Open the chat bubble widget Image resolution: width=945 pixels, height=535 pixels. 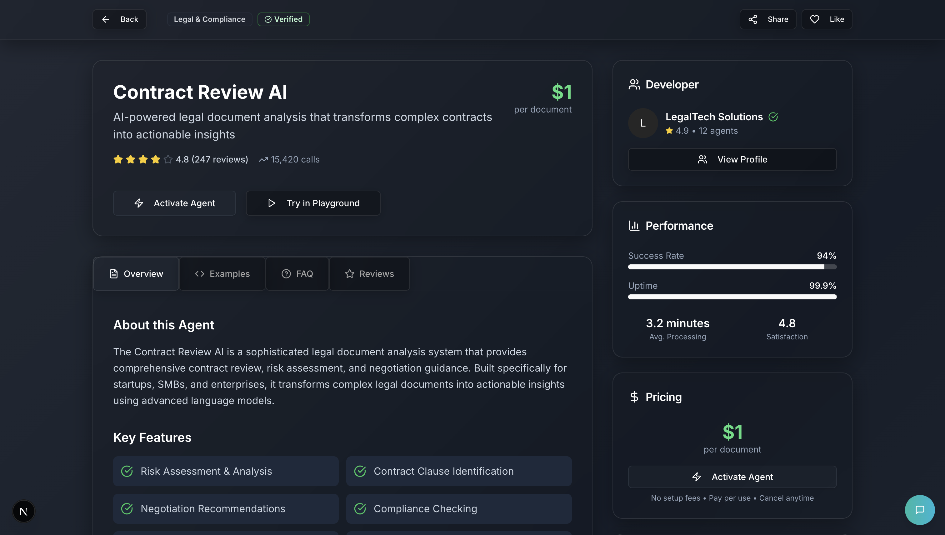(919, 510)
